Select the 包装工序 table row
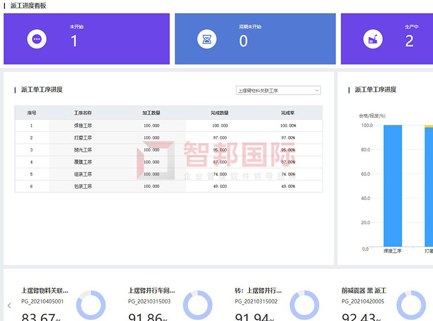The height and width of the screenshot is (321, 433). (x=169, y=186)
